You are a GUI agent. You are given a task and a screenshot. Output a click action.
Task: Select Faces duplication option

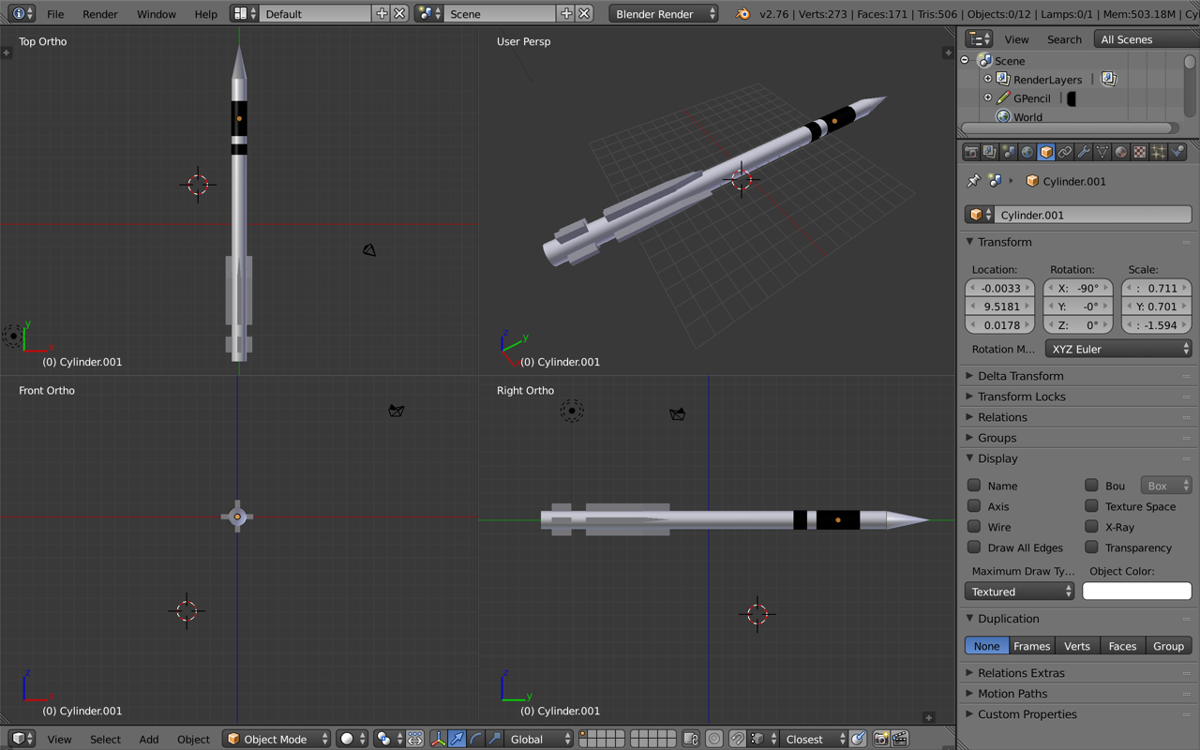tap(1122, 646)
